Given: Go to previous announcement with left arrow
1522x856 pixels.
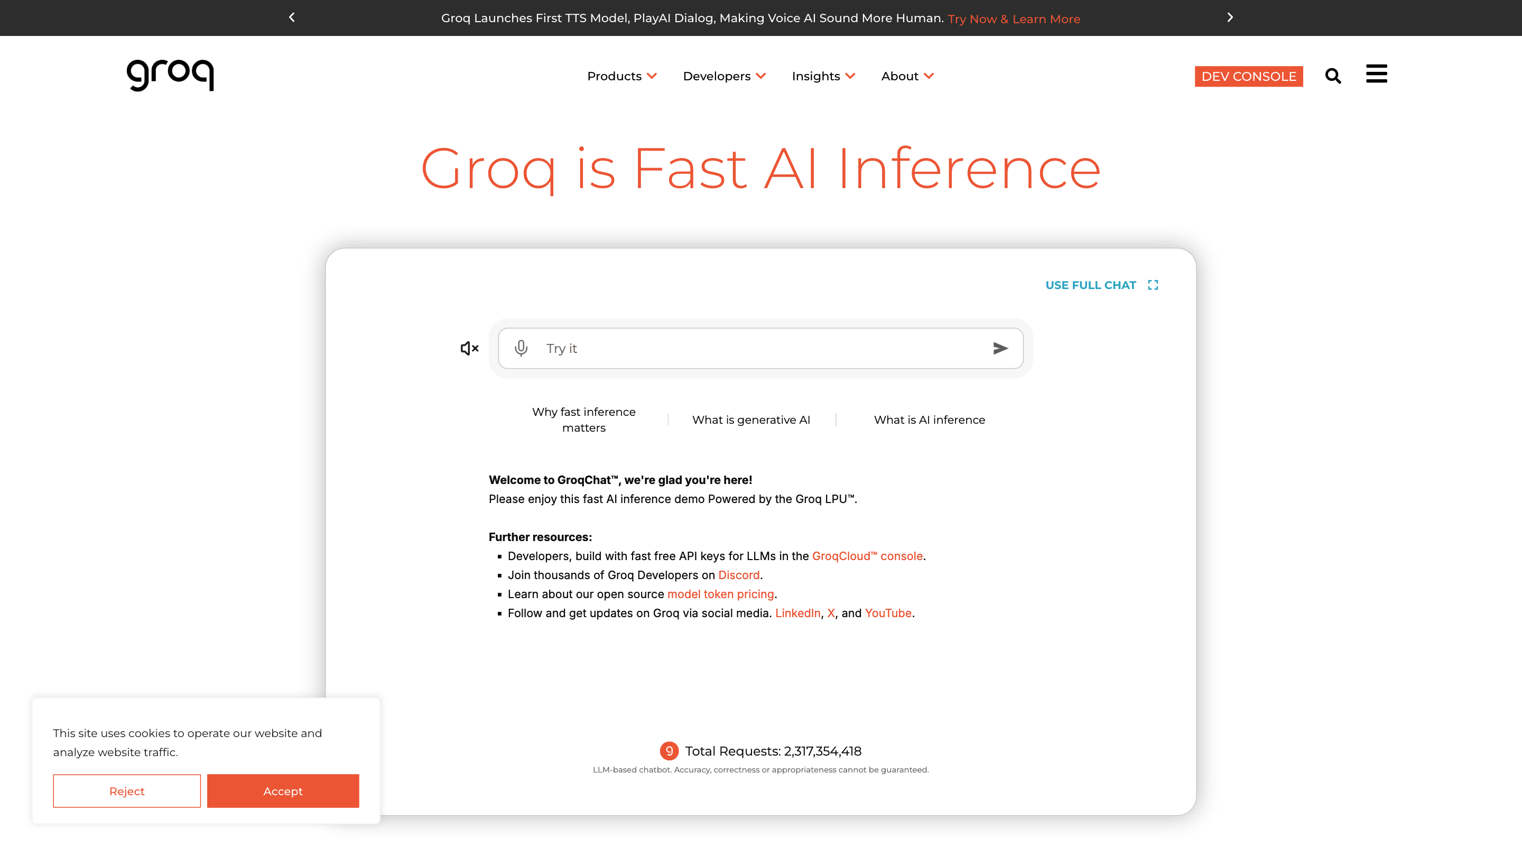Looking at the screenshot, I should point(292,18).
